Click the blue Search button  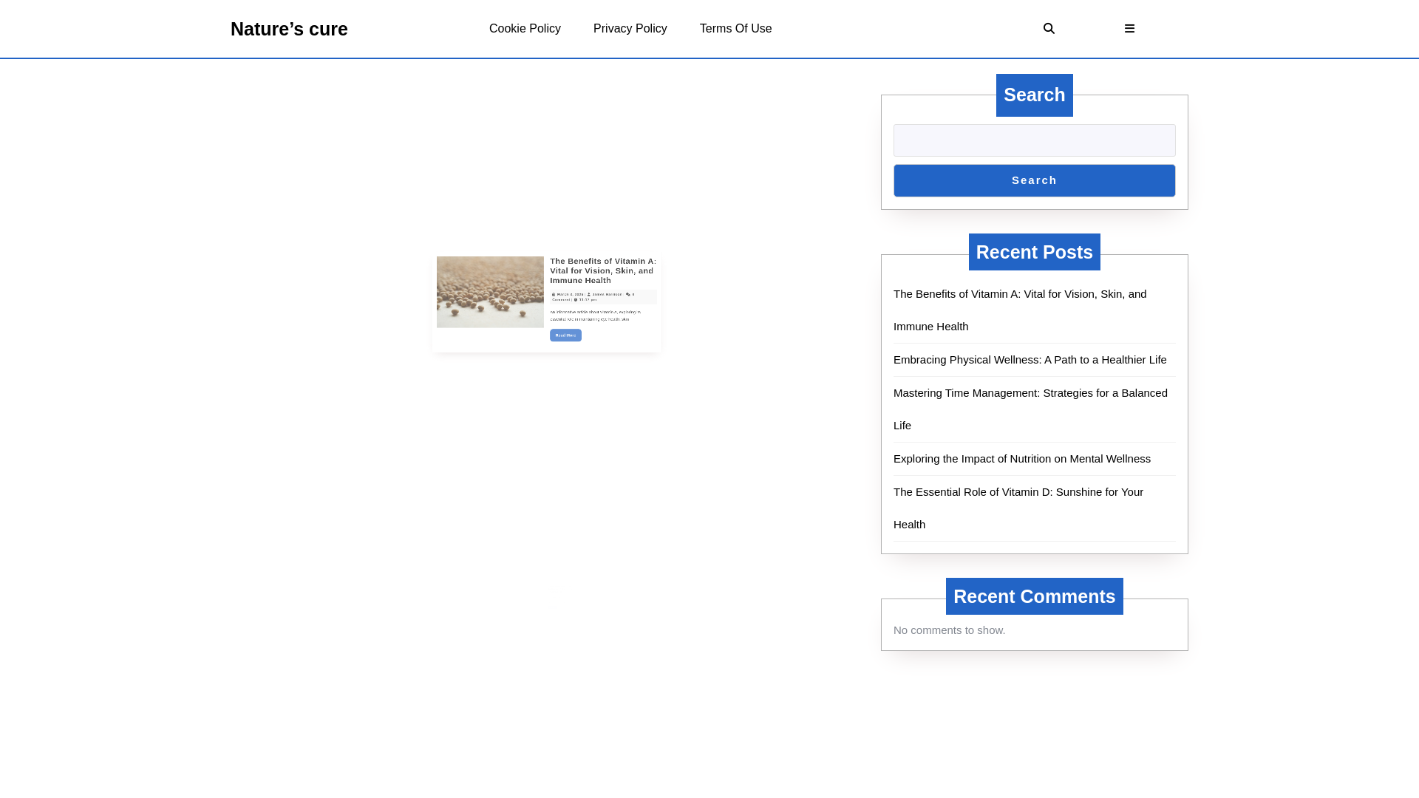coord(1034,180)
